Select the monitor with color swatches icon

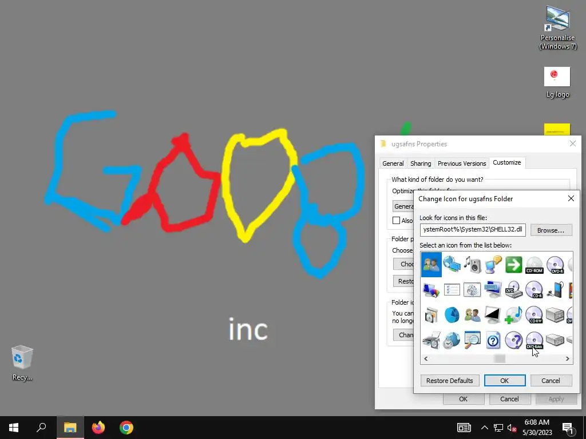(431, 290)
